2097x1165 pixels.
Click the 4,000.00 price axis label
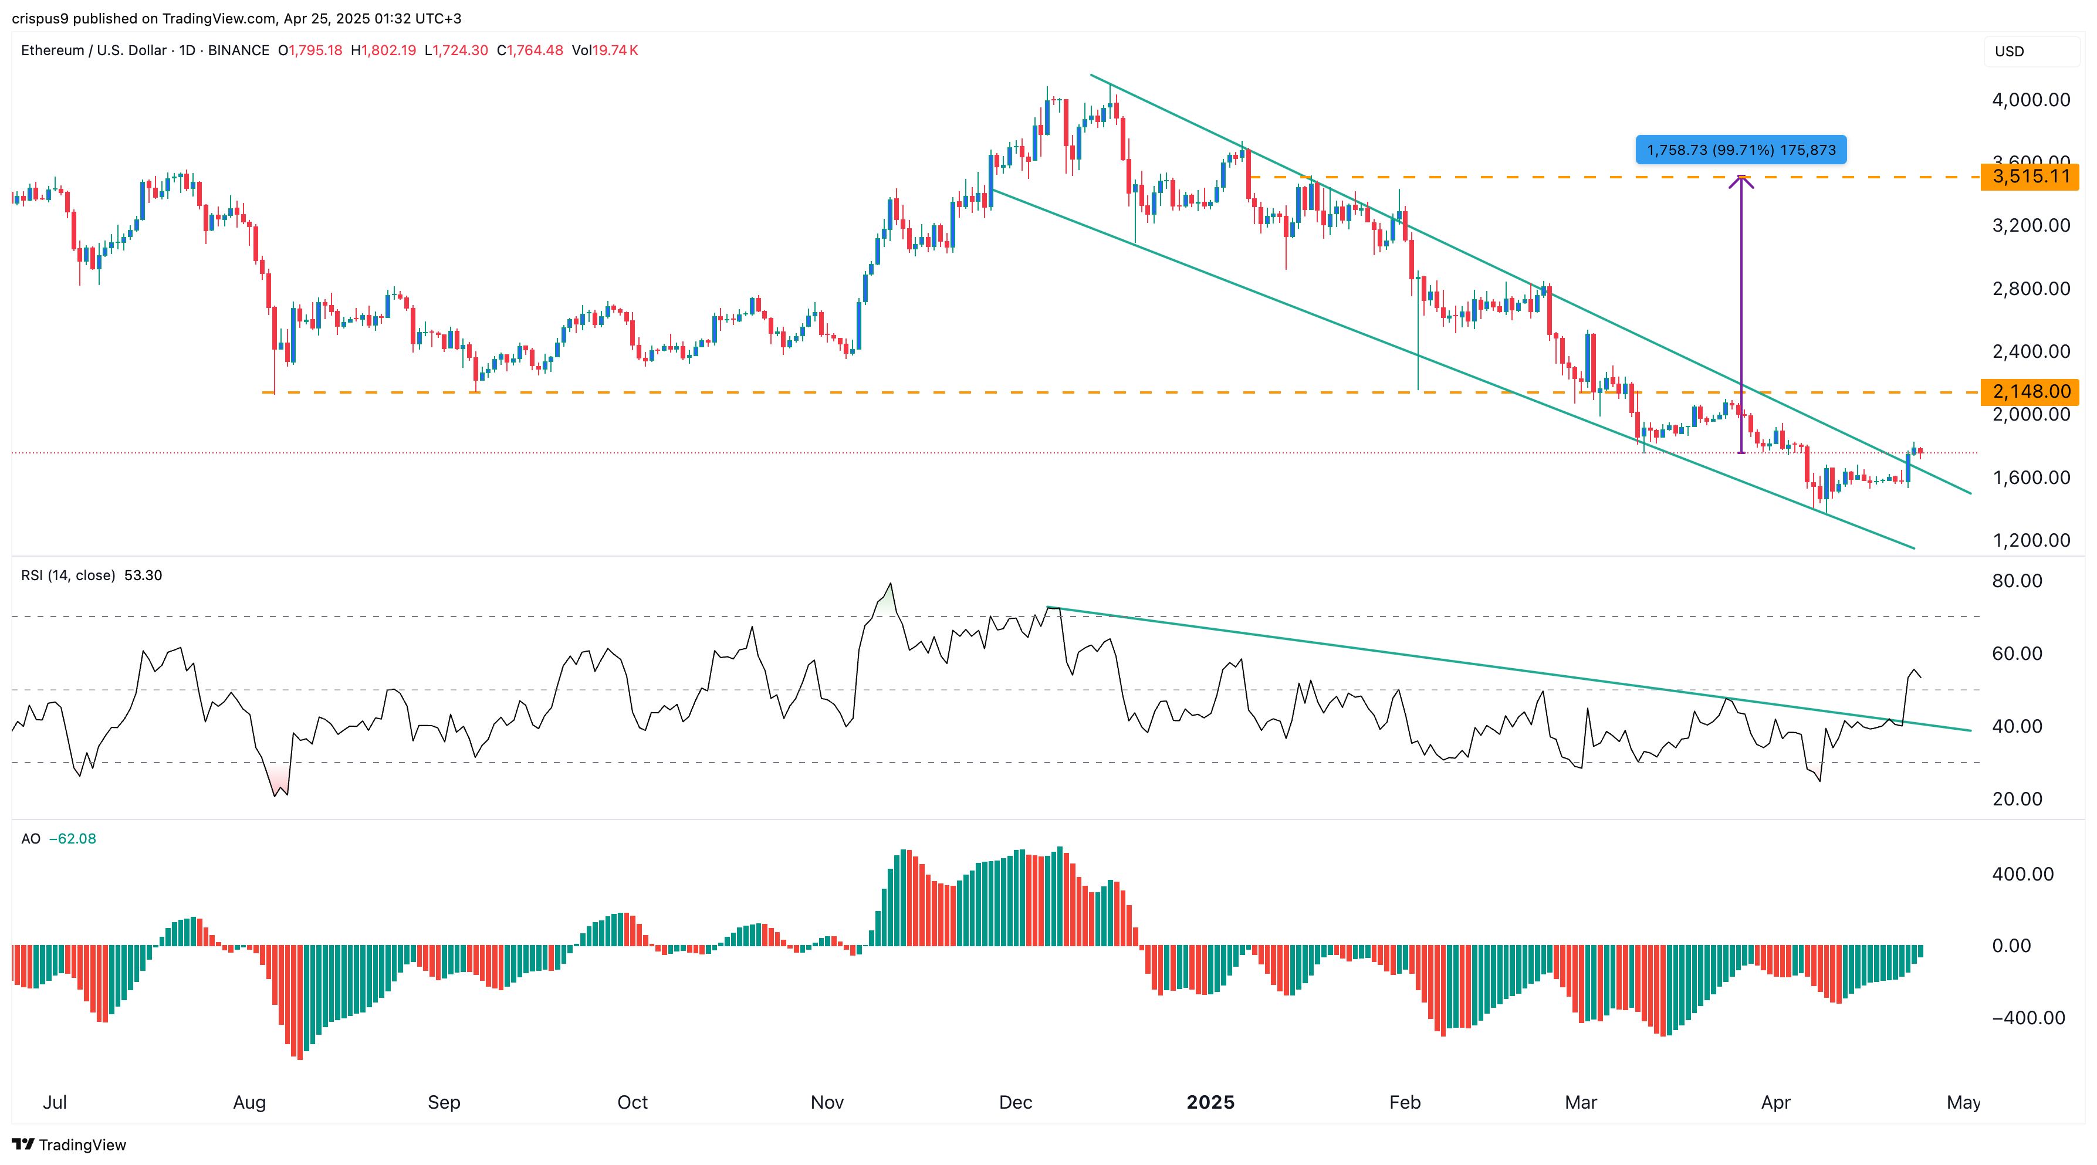tap(2030, 100)
